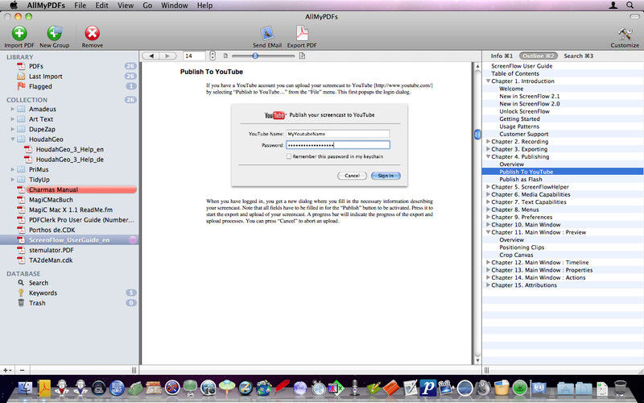Click the Send EMail toolbar icon
The width and height of the screenshot is (644, 403).
267,33
